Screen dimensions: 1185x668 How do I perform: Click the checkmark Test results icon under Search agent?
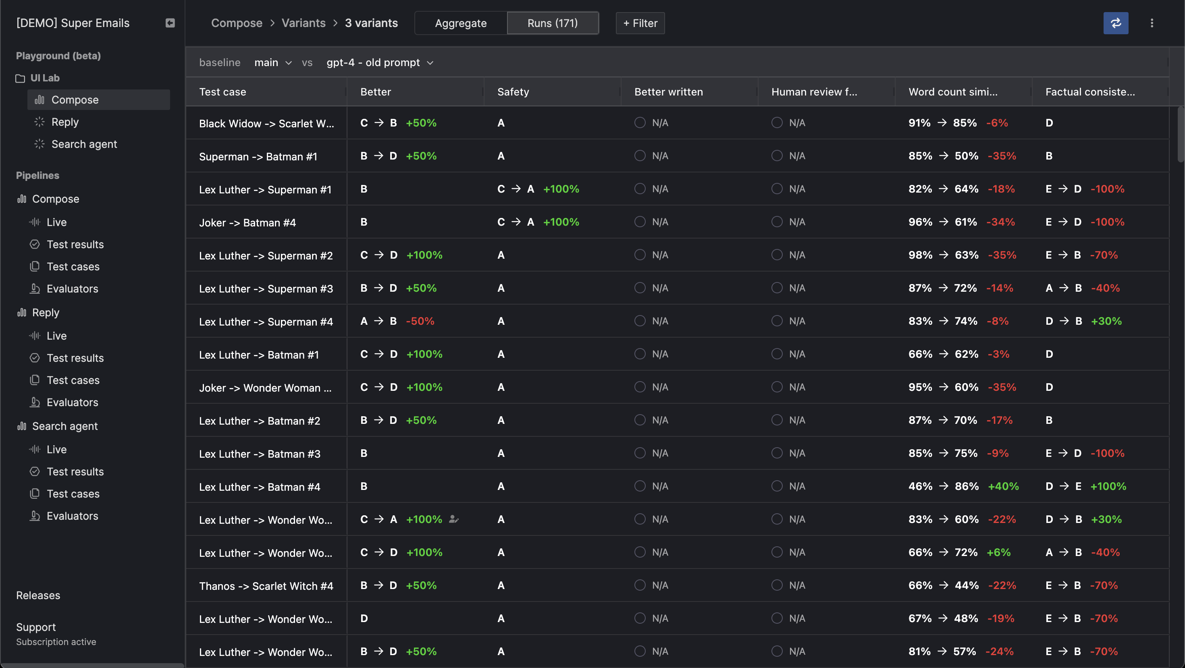point(35,471)
